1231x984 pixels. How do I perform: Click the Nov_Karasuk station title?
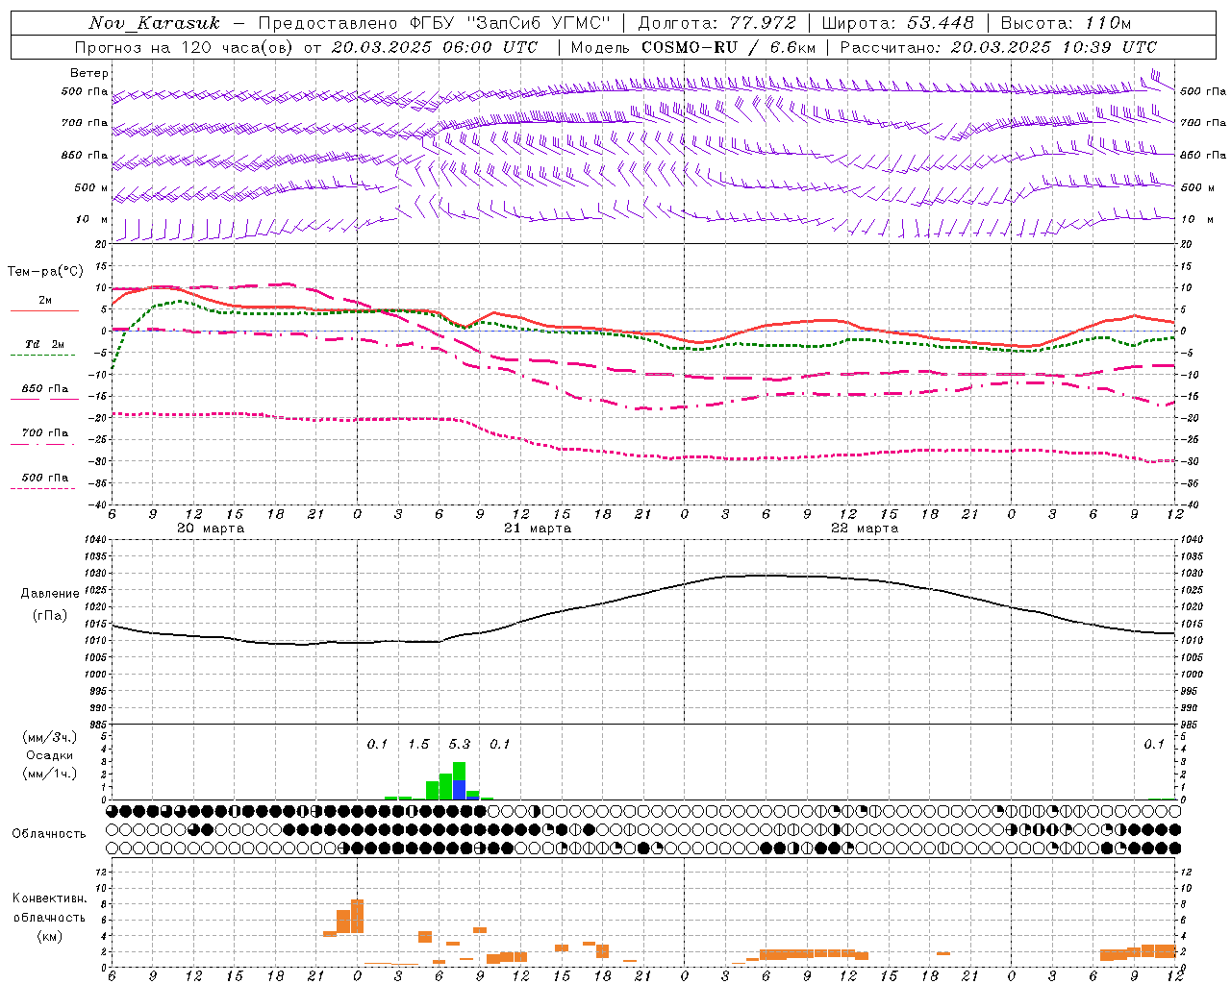coord(154,23)
